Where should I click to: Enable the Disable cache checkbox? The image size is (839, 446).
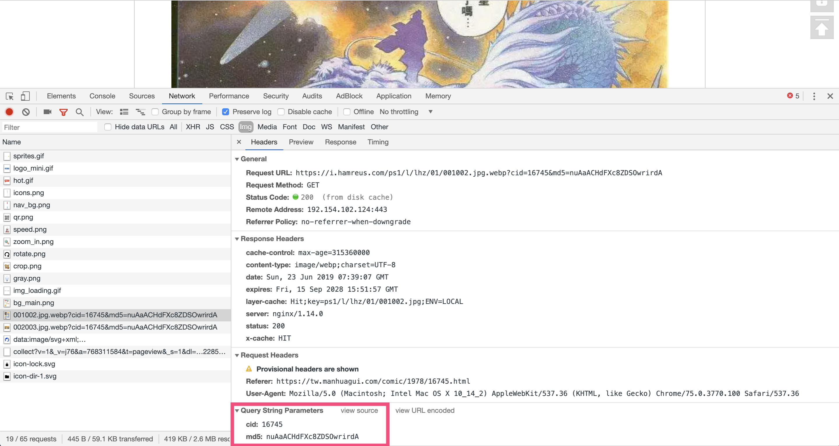(x=281, y=112)
